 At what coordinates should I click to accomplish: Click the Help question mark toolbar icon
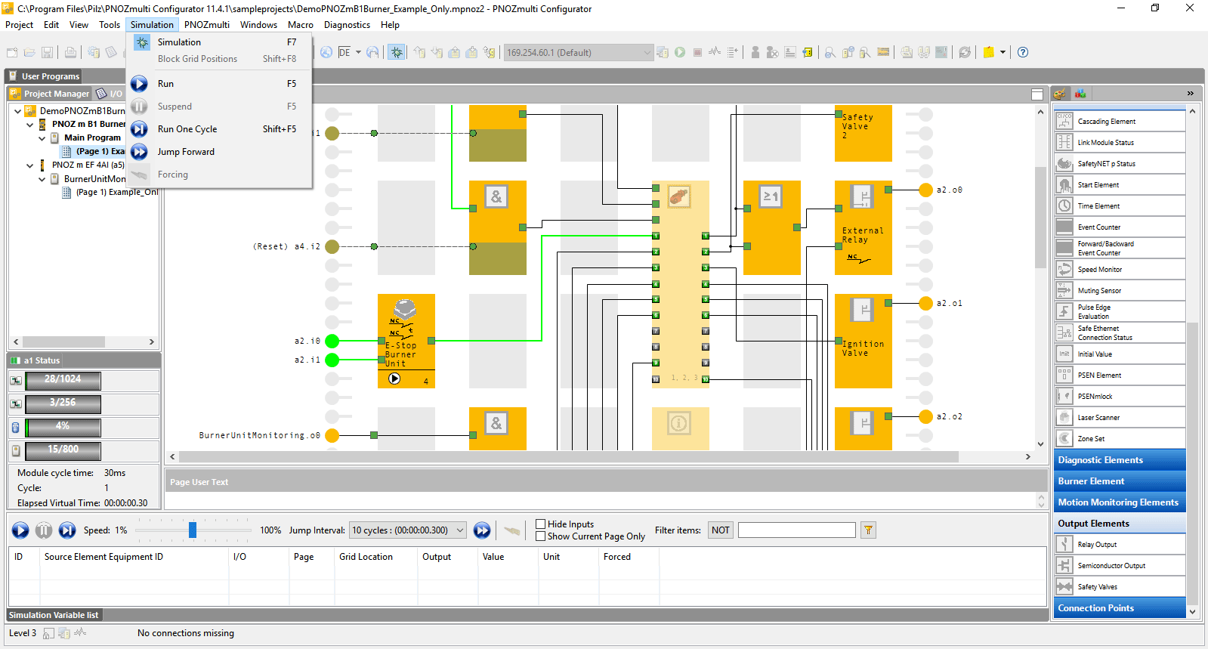(x=1023, y=52)
